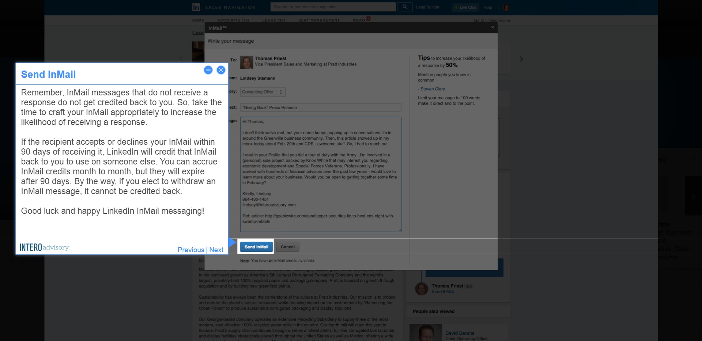
Task: Click the INTERO advisory logo
Action: click(44, 247)
